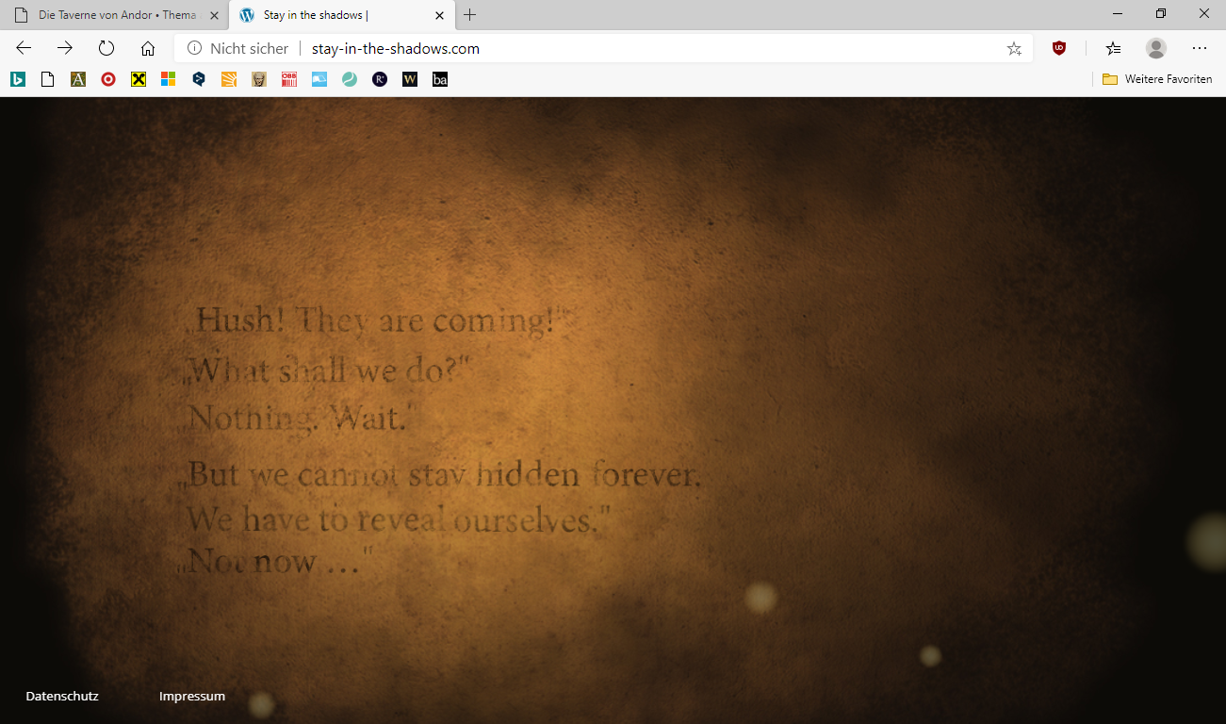Open the Datenschutz link

click(x=62, y=697)
